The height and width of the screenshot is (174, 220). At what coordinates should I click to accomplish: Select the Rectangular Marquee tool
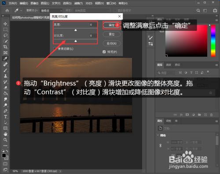click(5, 29)
